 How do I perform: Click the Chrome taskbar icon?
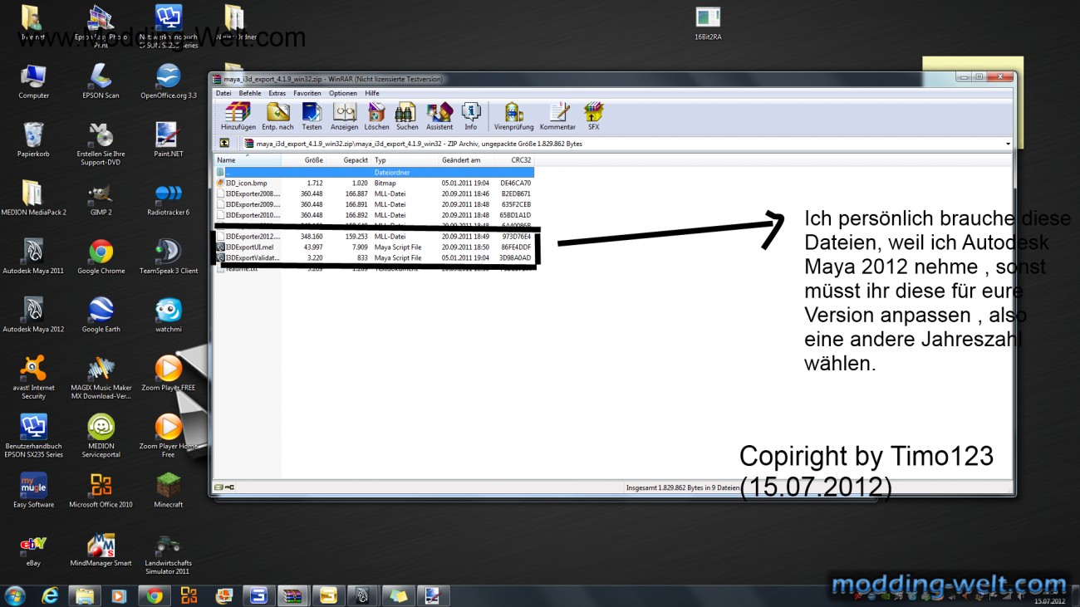[154, 595]
